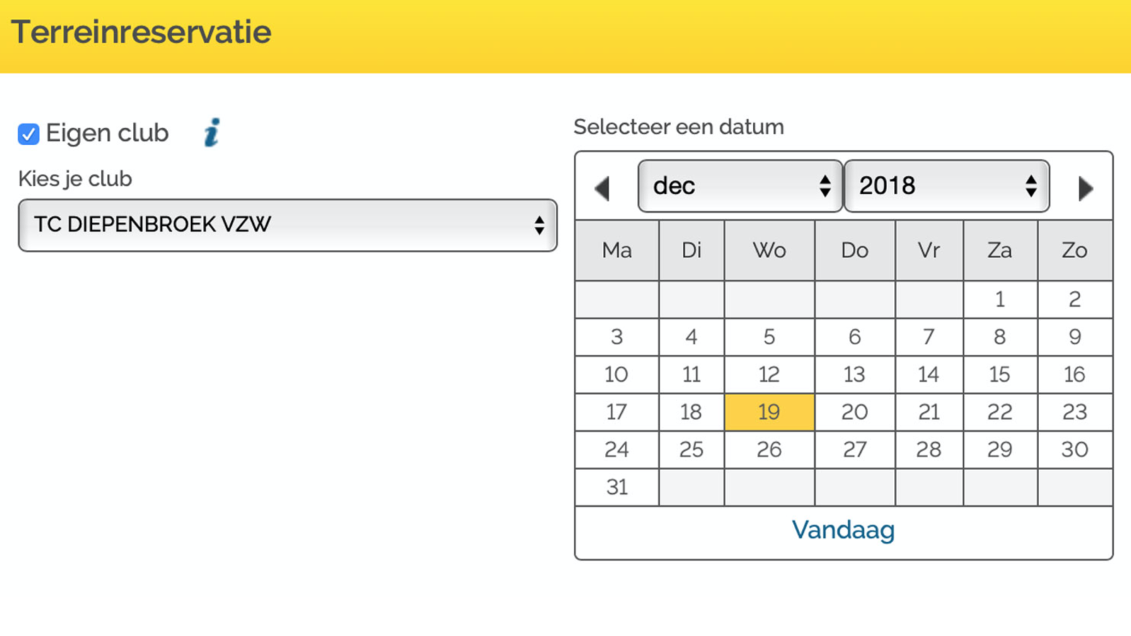Image resolution: width=1131 pixels, height=636 pixels.
Task: Pick date 20 in calendar
Action: point(855,412)
